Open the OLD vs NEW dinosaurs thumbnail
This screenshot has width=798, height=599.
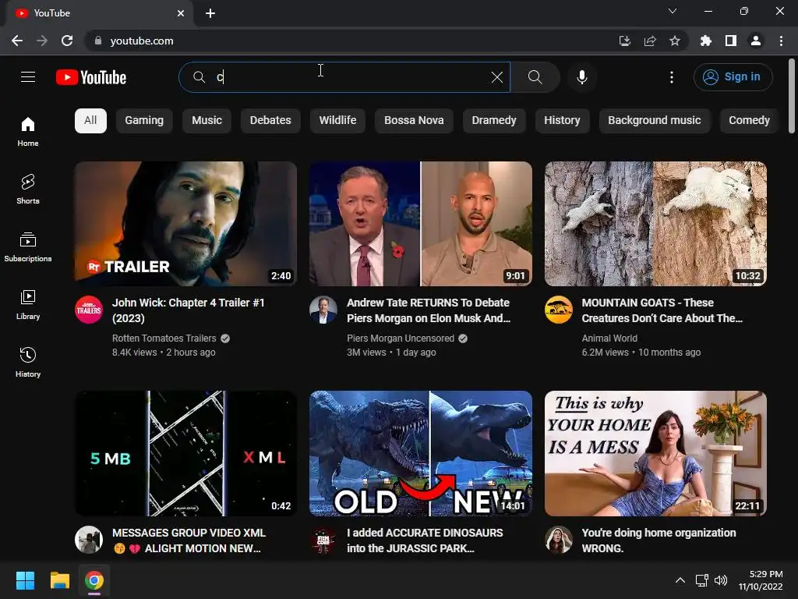coord(421,453)
